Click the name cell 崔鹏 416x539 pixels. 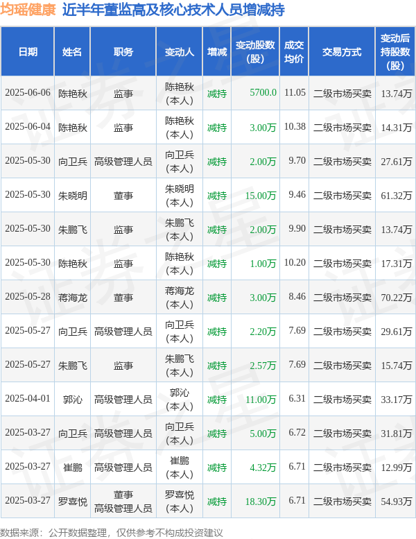coord(73,468)
